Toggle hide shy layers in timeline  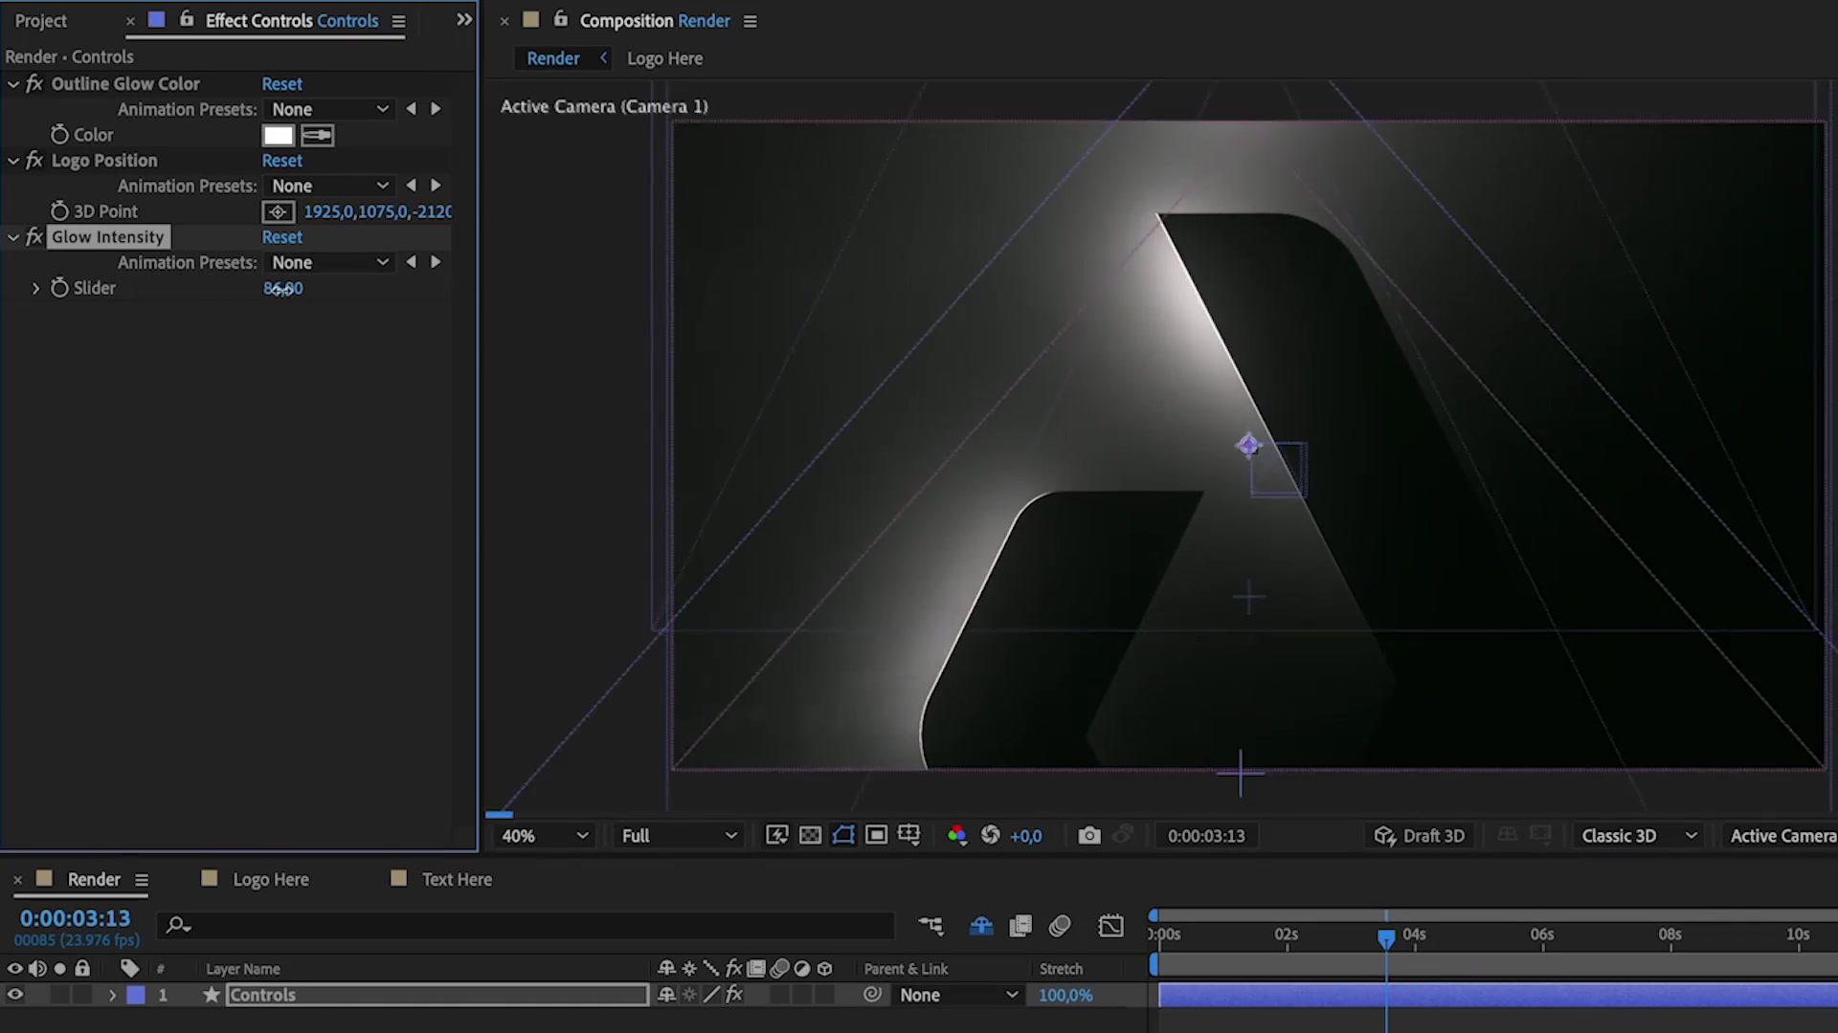click(981, 926)
